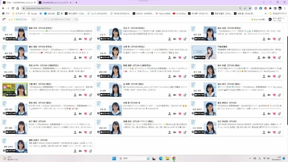Image resolution: width=288 pixels, height=162 pixels.
Task: Click video camera icon on 岡田 あずみ card
Action: [x=80, y=76]
